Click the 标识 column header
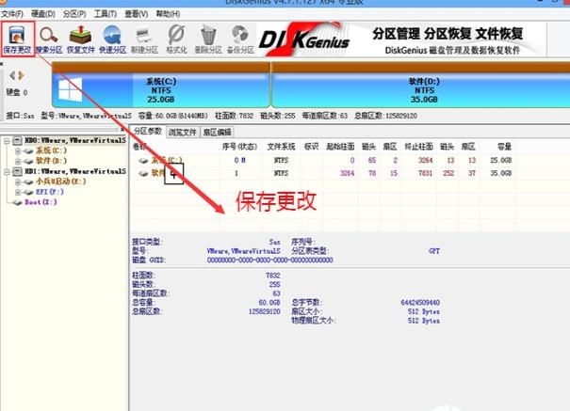Screen dimensions: 570x411 coord(311,147)
